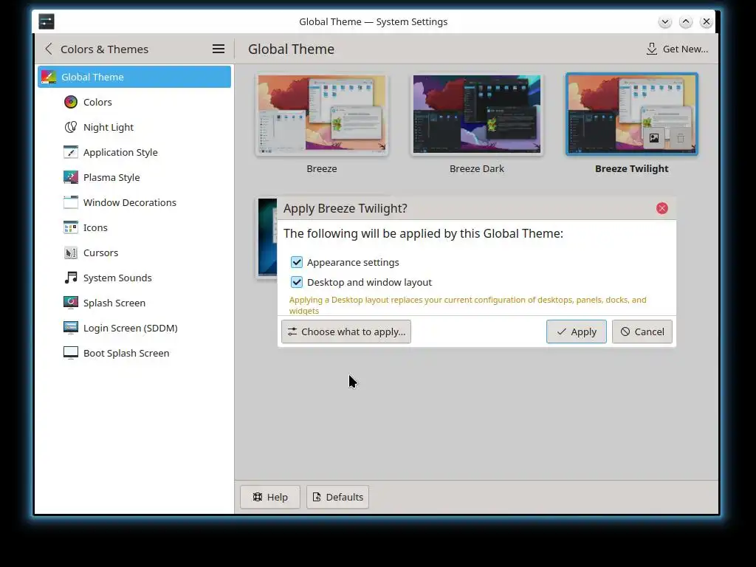Click the Boot Splash Screen monitor icon

(x=71, y=352)
